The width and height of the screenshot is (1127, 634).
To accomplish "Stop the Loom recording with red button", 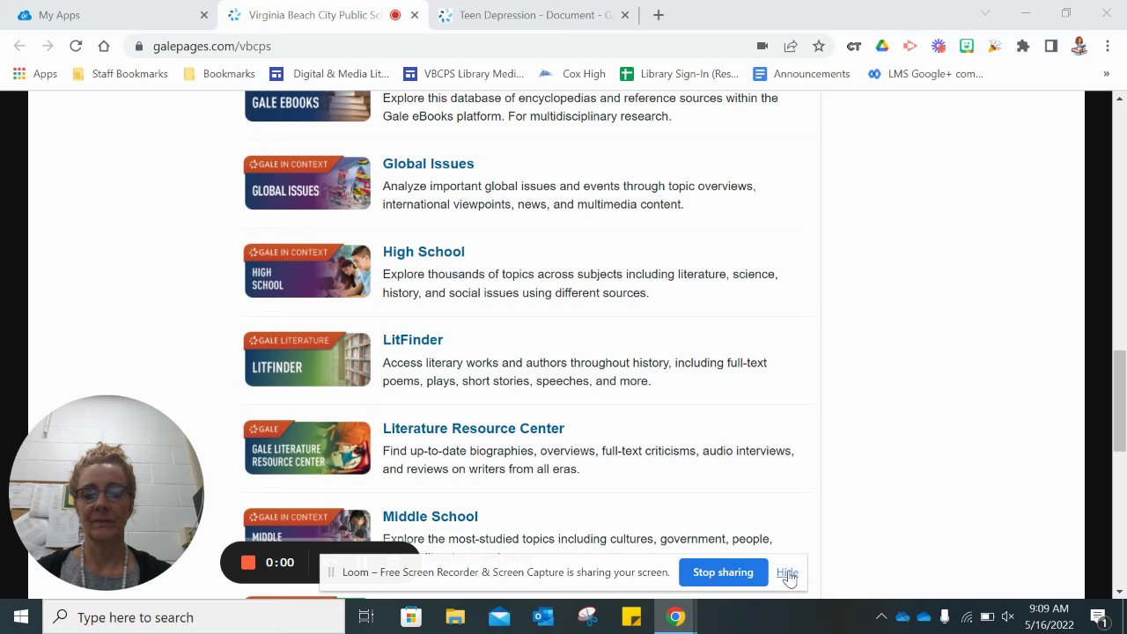I will (x=248, y=563).
